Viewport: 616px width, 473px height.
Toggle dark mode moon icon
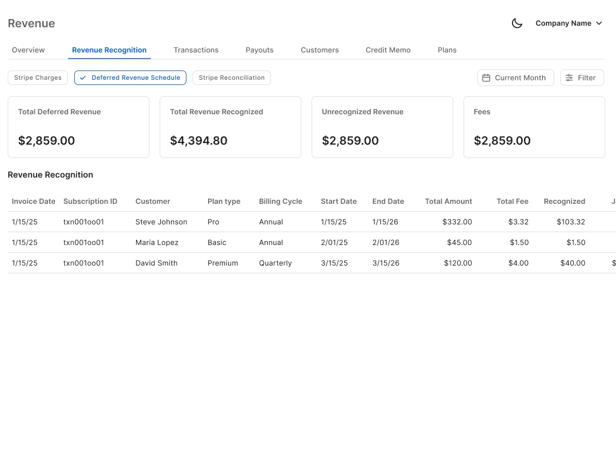[517, 24]
